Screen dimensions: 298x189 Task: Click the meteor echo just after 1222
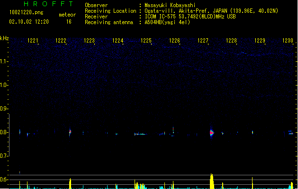point(70,131)
